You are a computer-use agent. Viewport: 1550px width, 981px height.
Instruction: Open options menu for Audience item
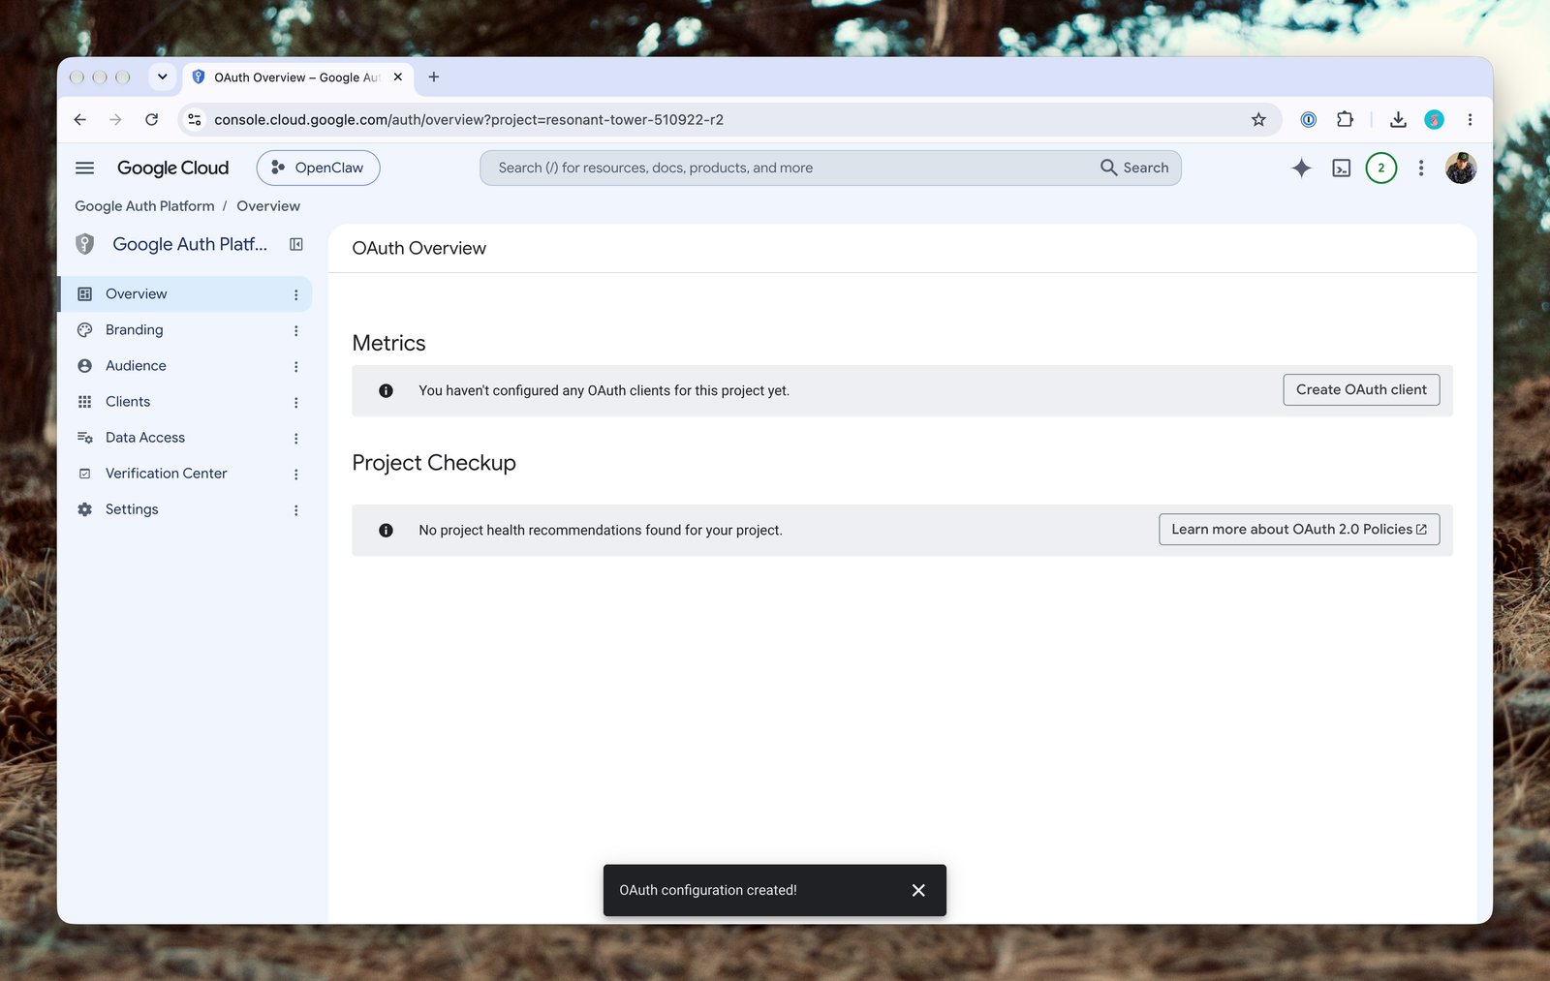295,366
